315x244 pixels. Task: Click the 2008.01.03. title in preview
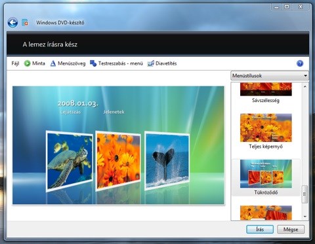pos(78,103)
